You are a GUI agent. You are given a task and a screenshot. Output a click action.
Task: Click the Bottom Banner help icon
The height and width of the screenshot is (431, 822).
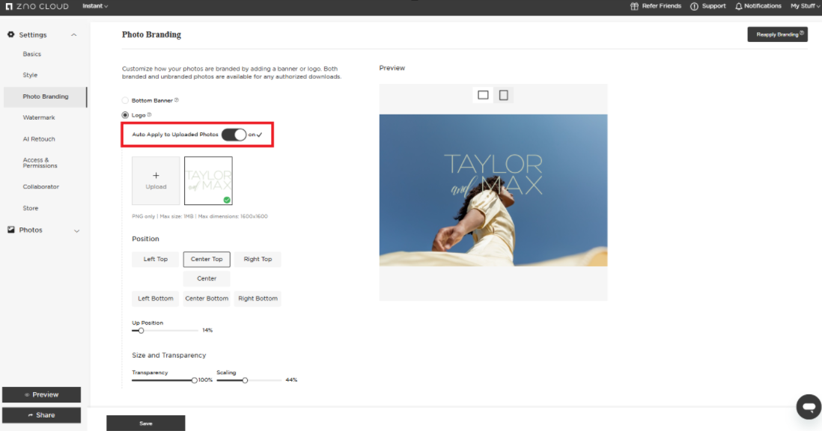(x=177, y=100)
